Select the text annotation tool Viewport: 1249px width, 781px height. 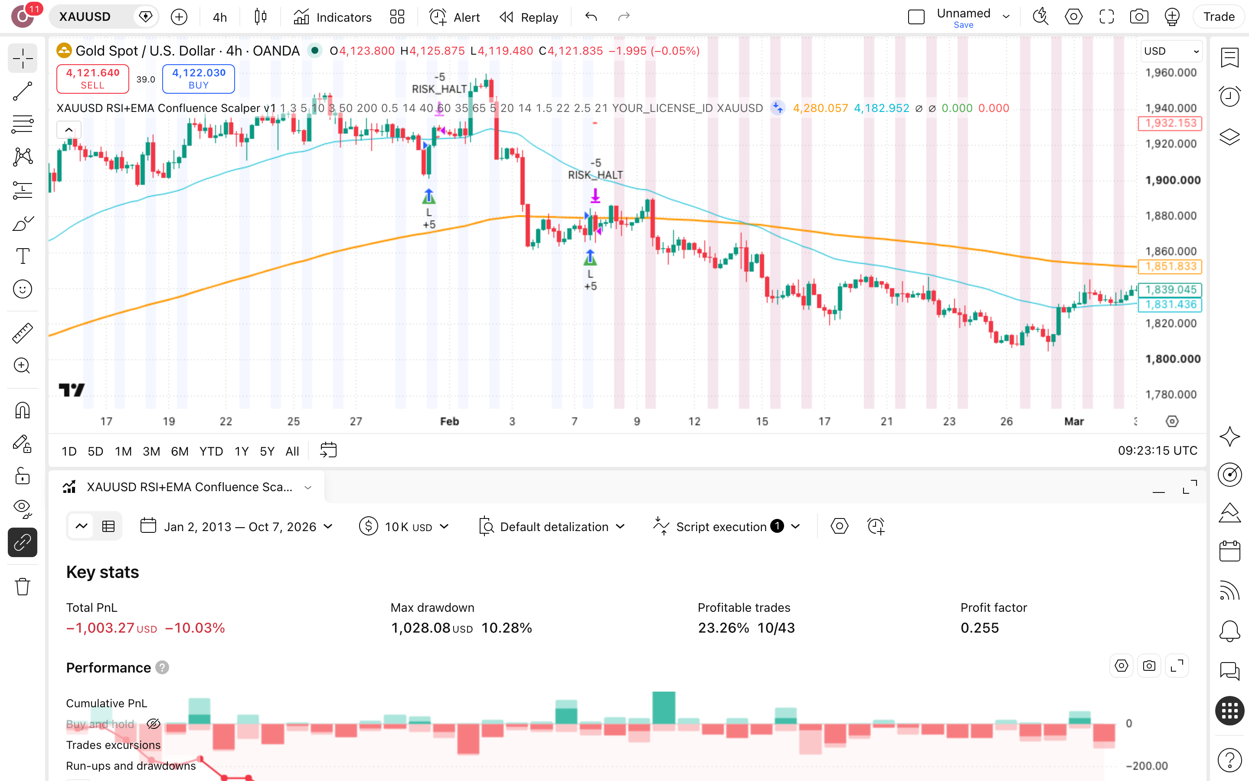[22, 256]
